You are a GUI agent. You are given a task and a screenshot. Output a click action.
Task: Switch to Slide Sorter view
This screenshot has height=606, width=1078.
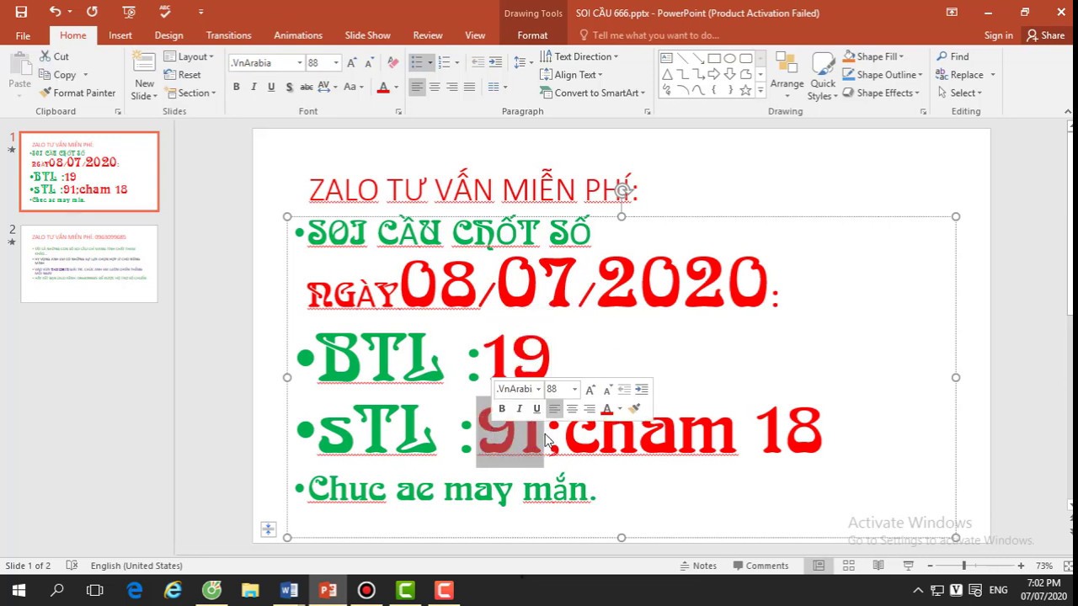pos(848,566)
